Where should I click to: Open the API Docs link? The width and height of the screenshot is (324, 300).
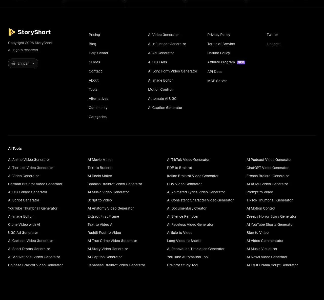coord(215,72)
